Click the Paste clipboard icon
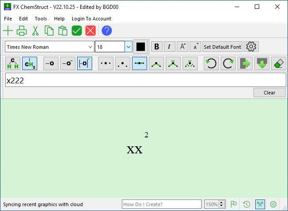 pos(63,31)
